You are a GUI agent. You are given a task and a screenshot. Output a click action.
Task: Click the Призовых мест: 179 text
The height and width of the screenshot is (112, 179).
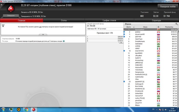pos(105,33)
